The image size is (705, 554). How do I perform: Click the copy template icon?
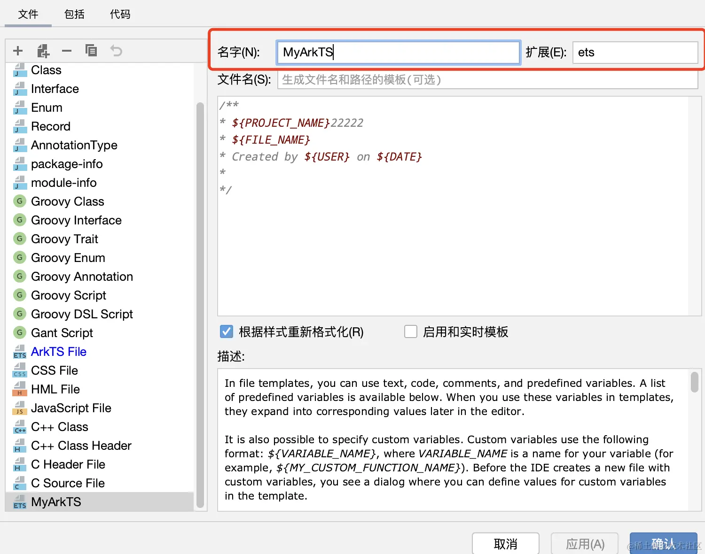tap(91, 50)
